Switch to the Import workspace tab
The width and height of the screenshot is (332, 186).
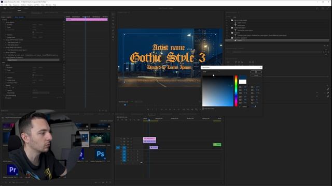[12, 8]
